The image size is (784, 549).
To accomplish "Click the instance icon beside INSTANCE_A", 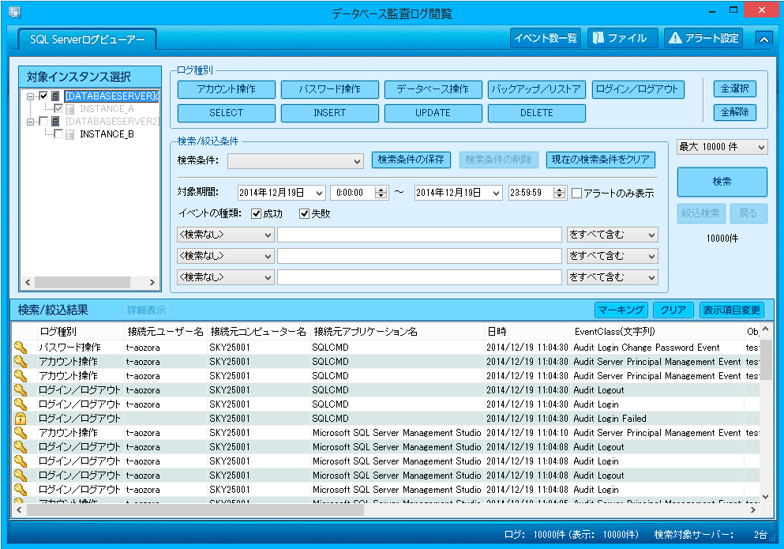I will (x=70, y=108).
